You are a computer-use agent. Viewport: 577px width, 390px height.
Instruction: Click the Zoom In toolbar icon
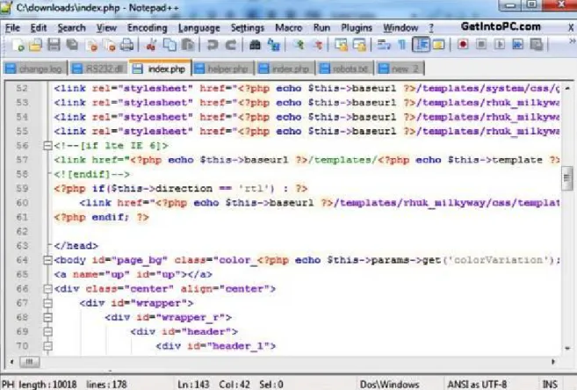299,45
